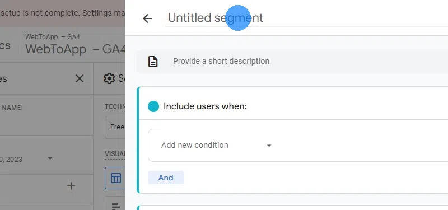The image size is (448, 210).
Task: Open the large "WebToApp – GA4" property title
Action: [x=75, y=49]
